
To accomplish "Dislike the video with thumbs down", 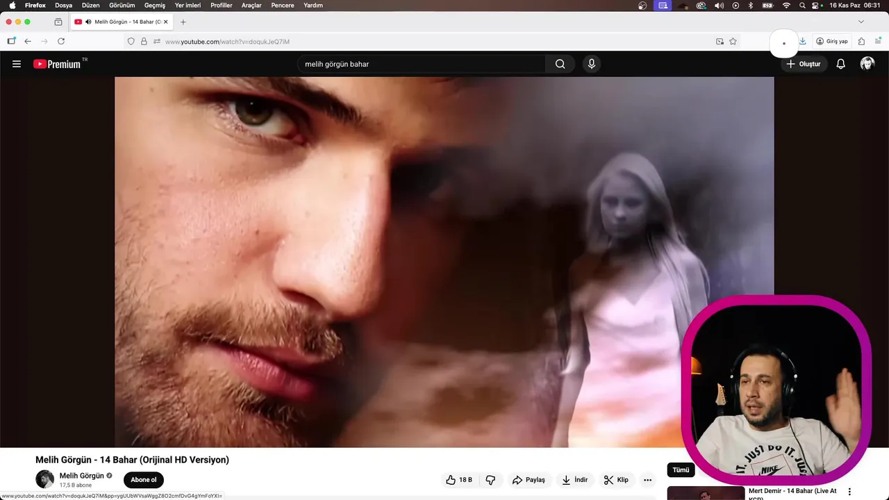I will 490,480.
